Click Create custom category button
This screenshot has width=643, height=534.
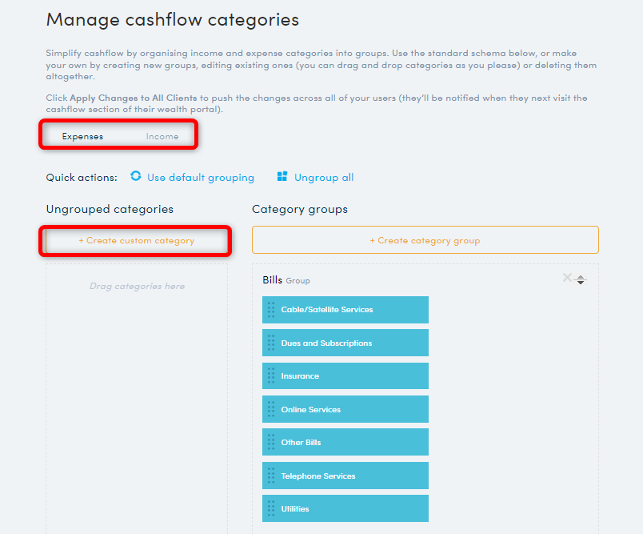[x=137, y=240]
